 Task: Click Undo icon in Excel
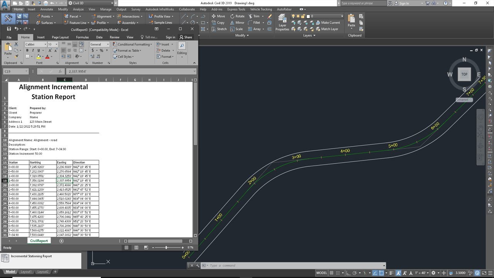16,29
